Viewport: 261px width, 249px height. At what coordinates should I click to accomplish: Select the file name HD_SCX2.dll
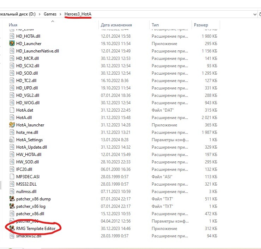28,66
